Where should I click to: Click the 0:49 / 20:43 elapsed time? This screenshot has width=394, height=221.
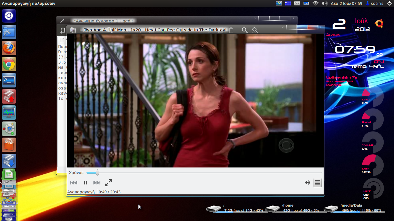click(x=110, y=192)
